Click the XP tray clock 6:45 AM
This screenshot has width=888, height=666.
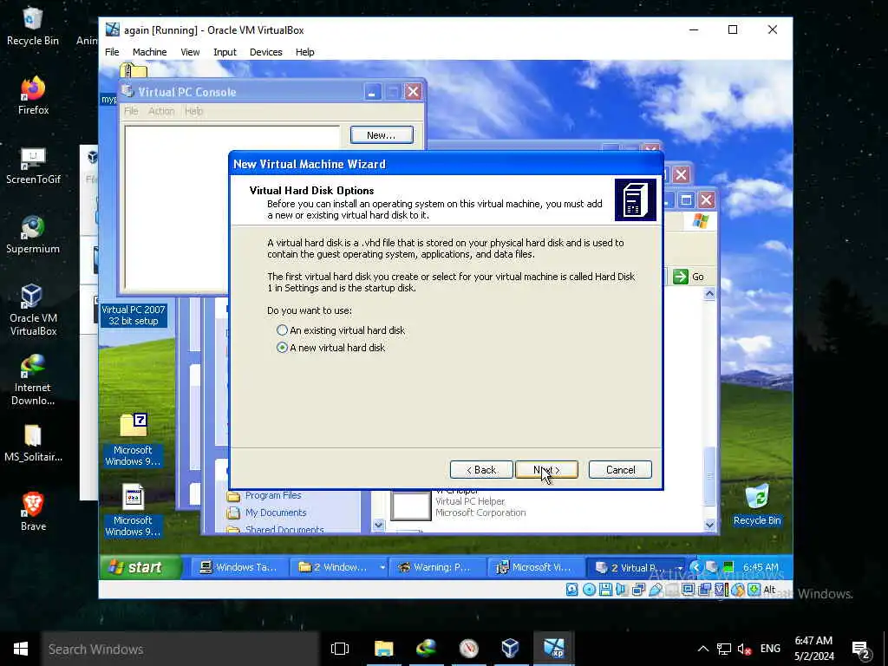760,567
